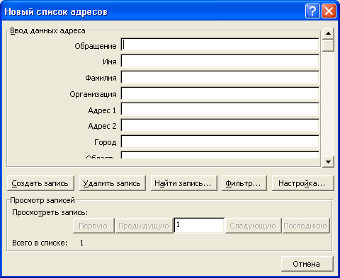Activate the Адрес 1 input box

[x=220, y=110]
